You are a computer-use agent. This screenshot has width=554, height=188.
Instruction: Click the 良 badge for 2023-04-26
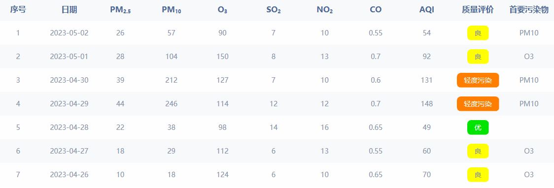[x=478, y=175]
